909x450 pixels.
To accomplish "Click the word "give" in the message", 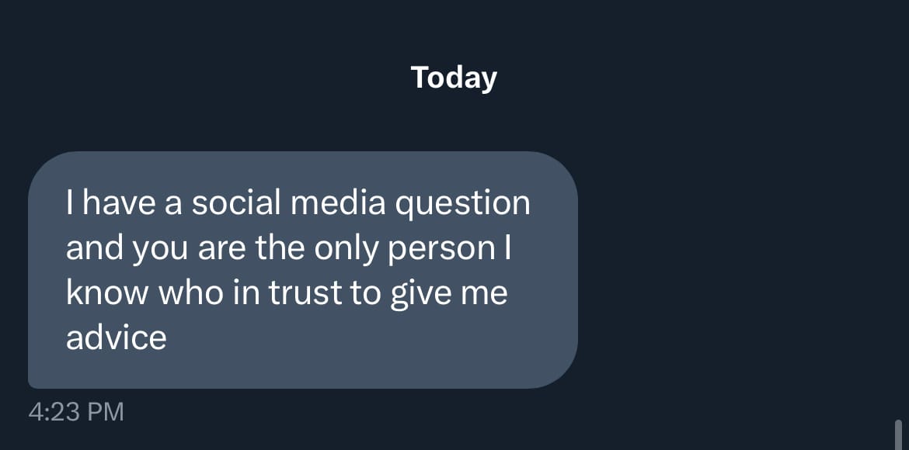I will tap(416, 293).
